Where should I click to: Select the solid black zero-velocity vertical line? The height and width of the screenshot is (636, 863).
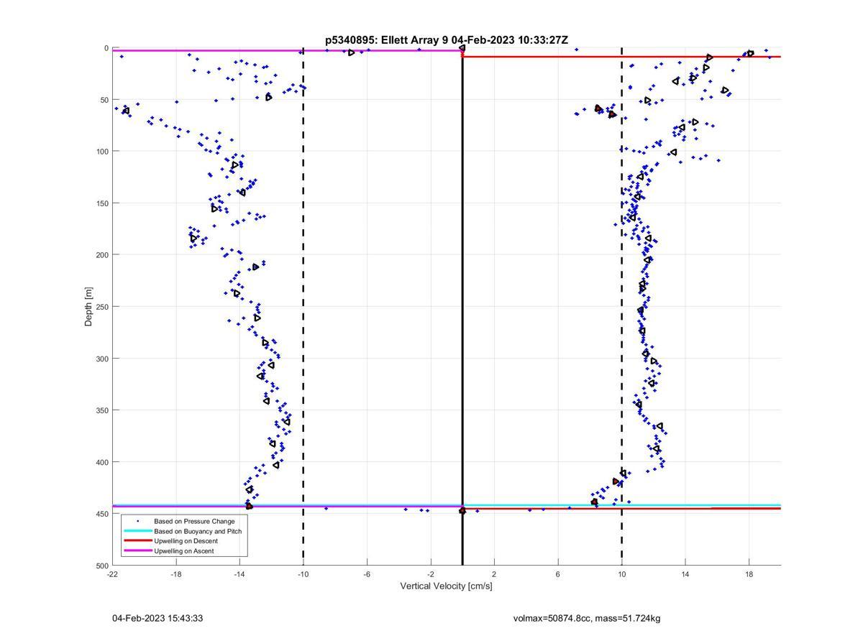(462, 307)
